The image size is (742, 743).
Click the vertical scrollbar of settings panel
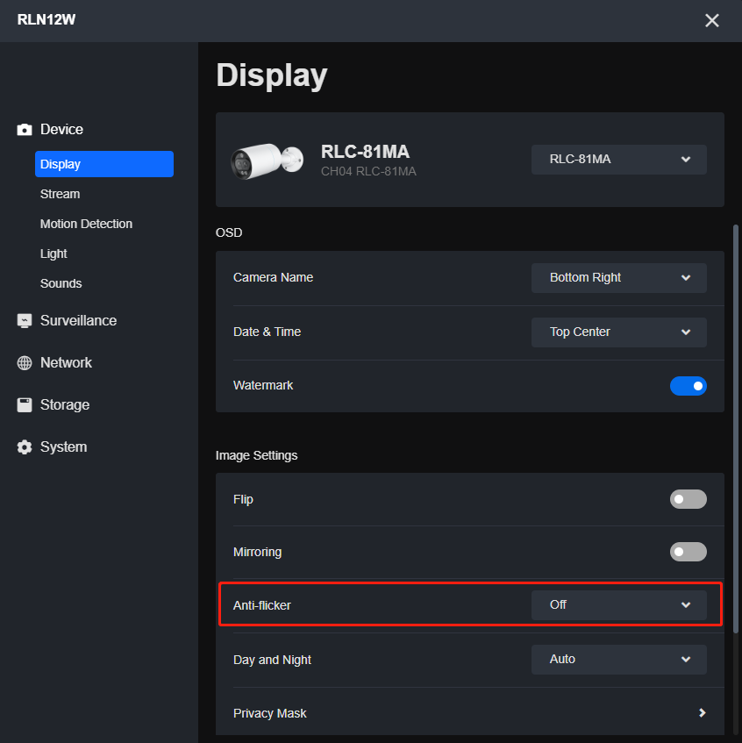(735, 429)
